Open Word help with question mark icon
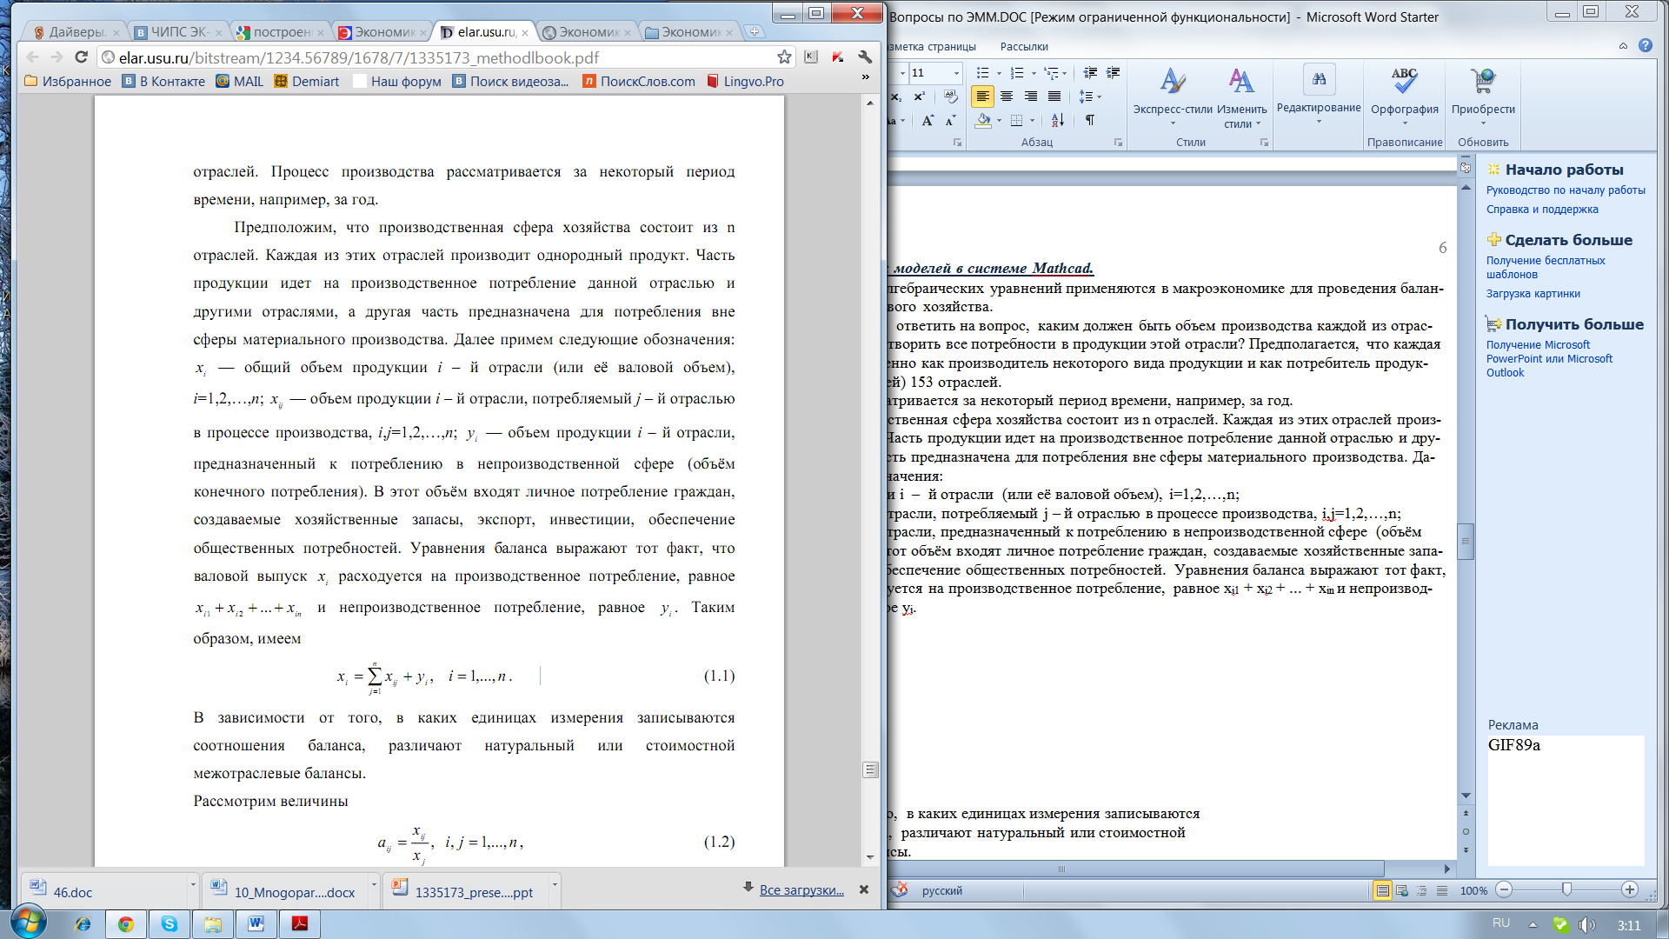Screen dimensions: 1669x939 point(1646,45)
